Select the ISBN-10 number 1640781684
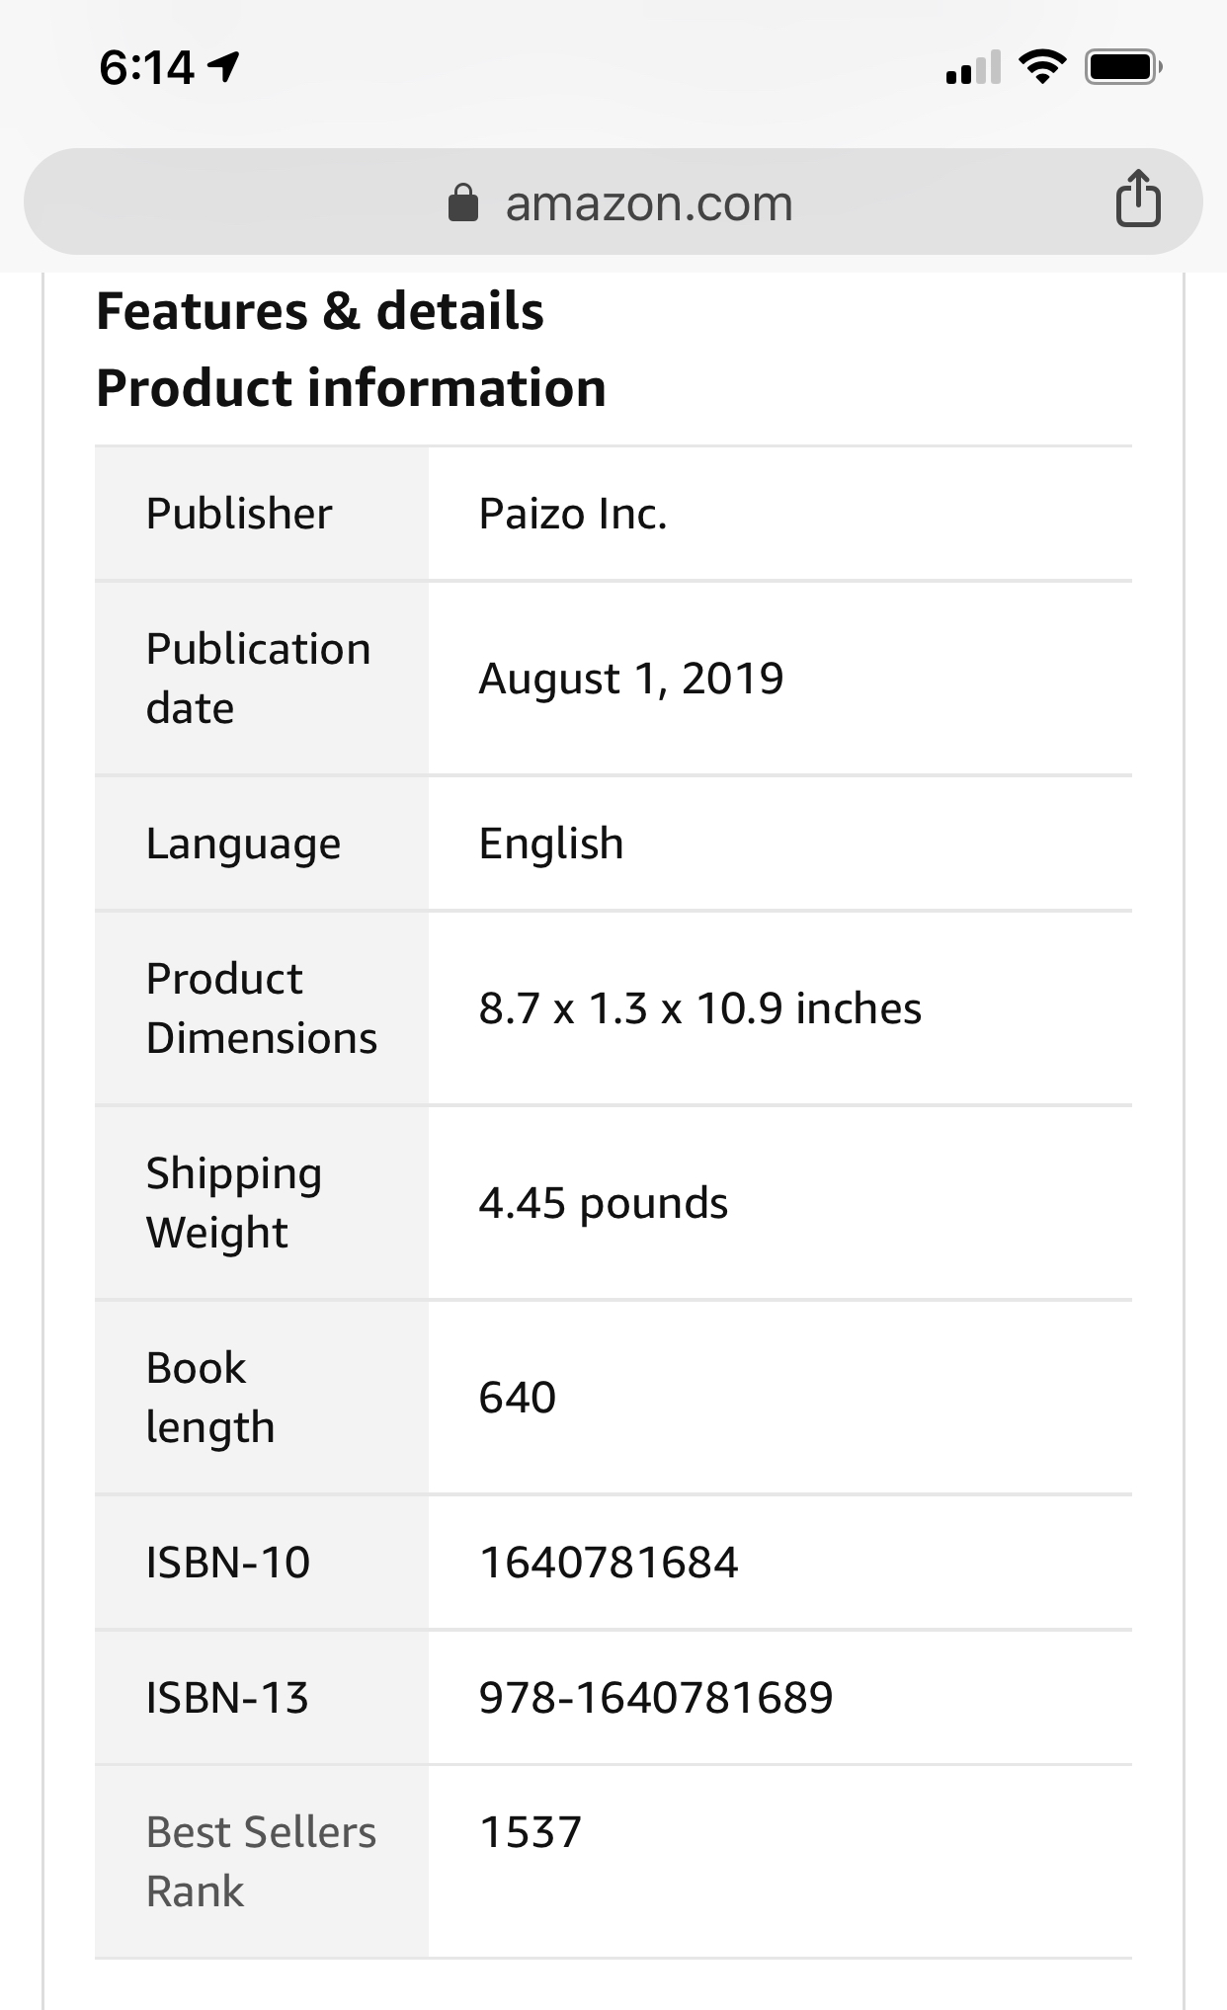Image resolution: width=1227 pixels, height=2010 pixels. tap(609, 1563)
